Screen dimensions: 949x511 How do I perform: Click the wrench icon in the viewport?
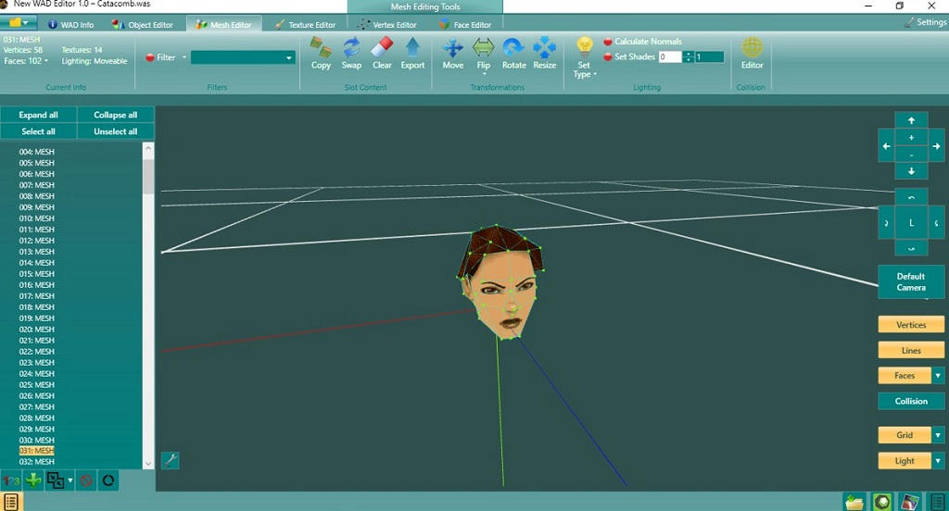171,460
